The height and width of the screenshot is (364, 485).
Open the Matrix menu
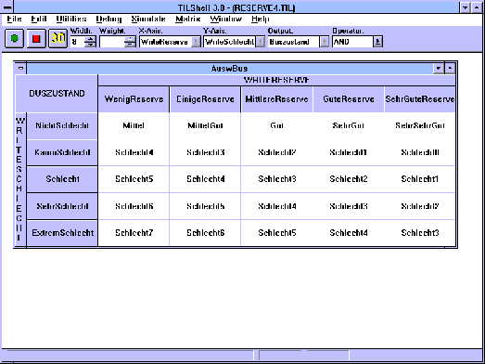point(188,19)
